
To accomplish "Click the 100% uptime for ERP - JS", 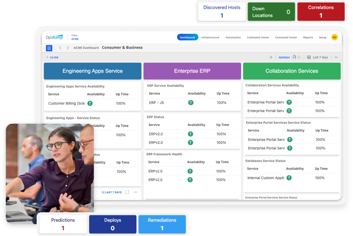I will (222, 103).
